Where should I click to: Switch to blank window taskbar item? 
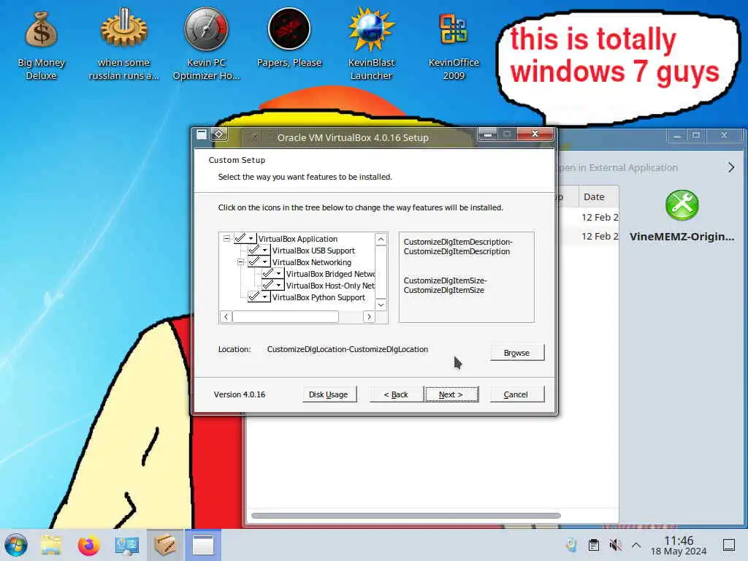click(203, 545)
